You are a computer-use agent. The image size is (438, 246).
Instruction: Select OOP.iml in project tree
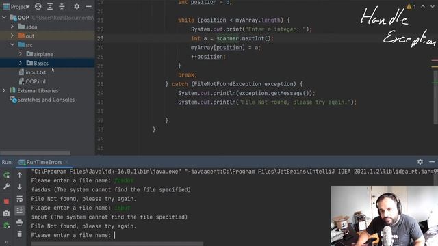(x=47, y=81)
